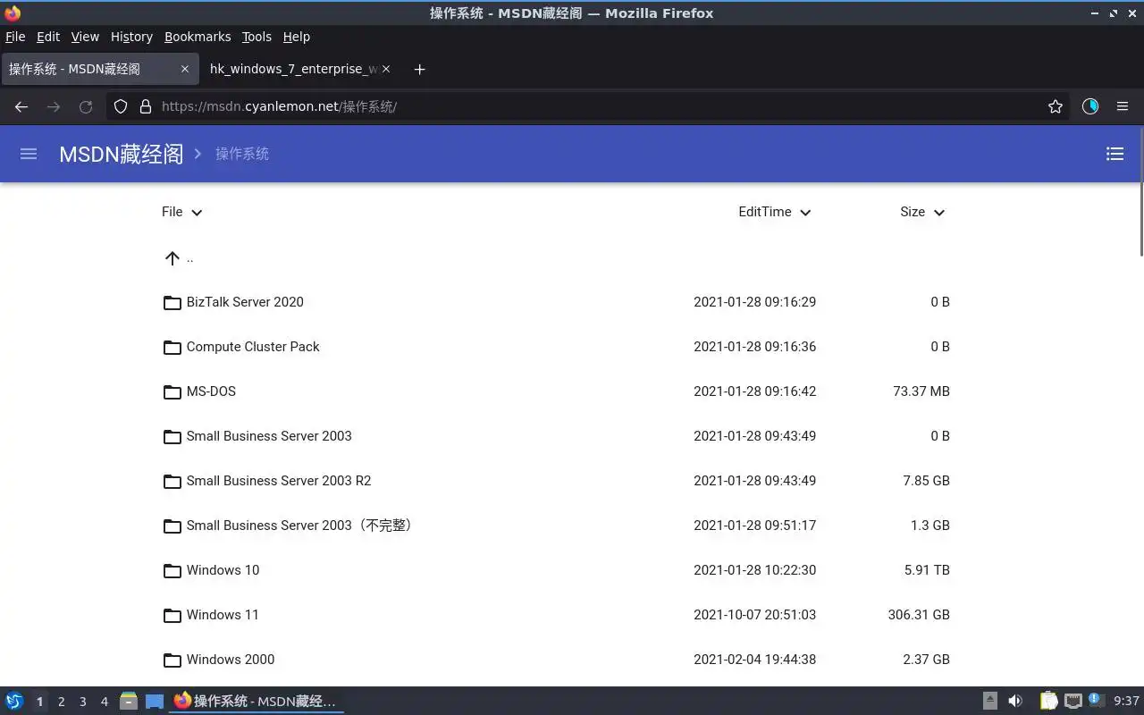Open the Windows 2000 folder link
The height and width of the screenshot is (715, 1144).
click(231, 660)
